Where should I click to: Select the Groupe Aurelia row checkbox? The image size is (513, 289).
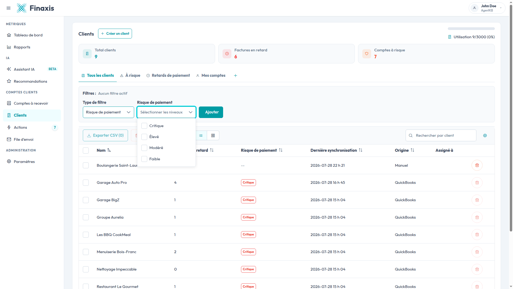click(x=86, y=217)
